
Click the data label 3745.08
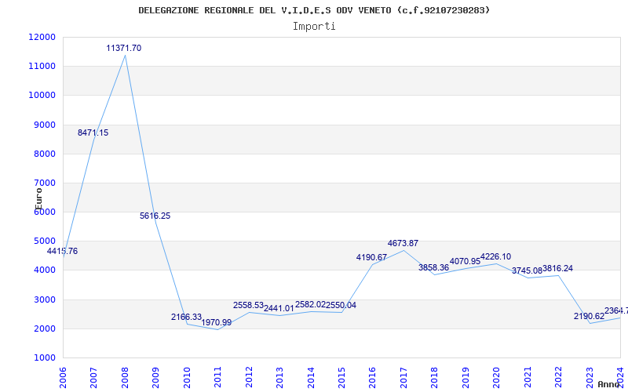click(527, 270)
